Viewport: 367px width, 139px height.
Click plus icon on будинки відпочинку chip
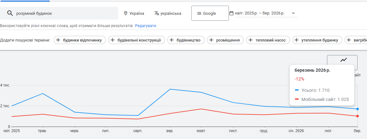coord(58,40)
